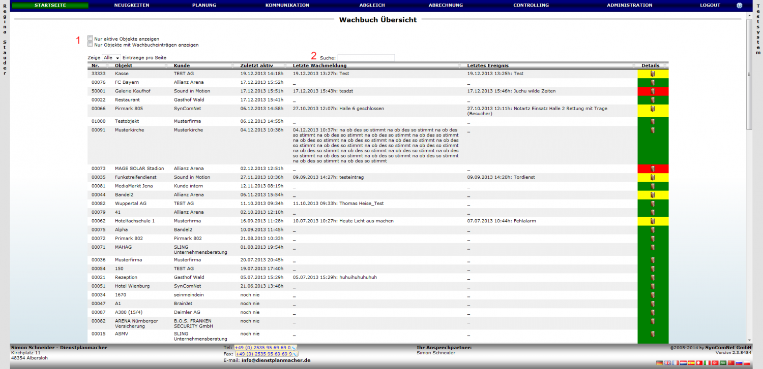Screen dimensions: 763x369
Task: Click LOGOUT in the top bar
Action: point(710,6)
